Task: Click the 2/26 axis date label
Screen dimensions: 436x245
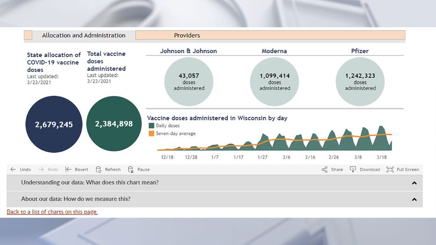Action: pos(334,157)
